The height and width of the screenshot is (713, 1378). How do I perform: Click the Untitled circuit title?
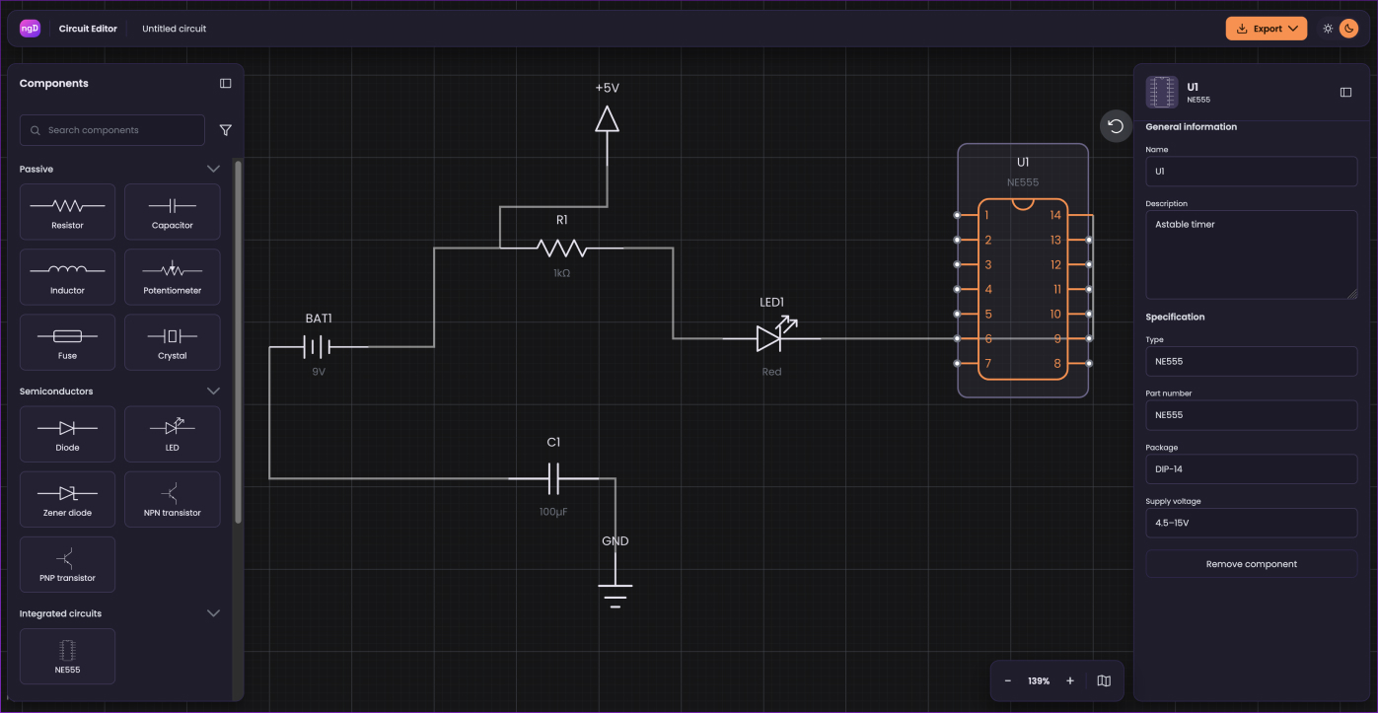[x=175, y=29]
